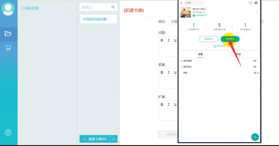Toggle bold in the 问题 editor
This screenshot has width=279, height=146.
click(x=162, y=40)
